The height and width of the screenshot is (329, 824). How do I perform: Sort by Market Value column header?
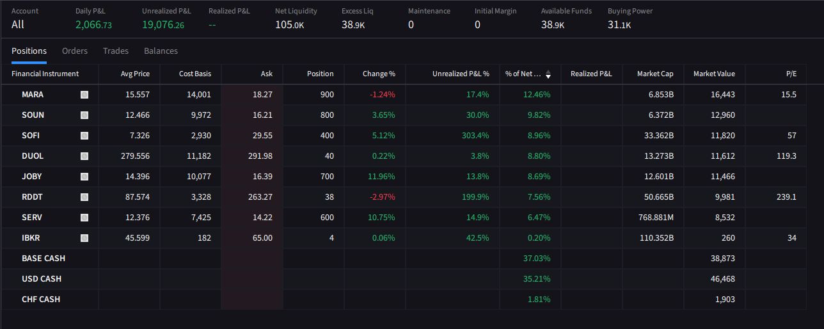coord(714,74)
